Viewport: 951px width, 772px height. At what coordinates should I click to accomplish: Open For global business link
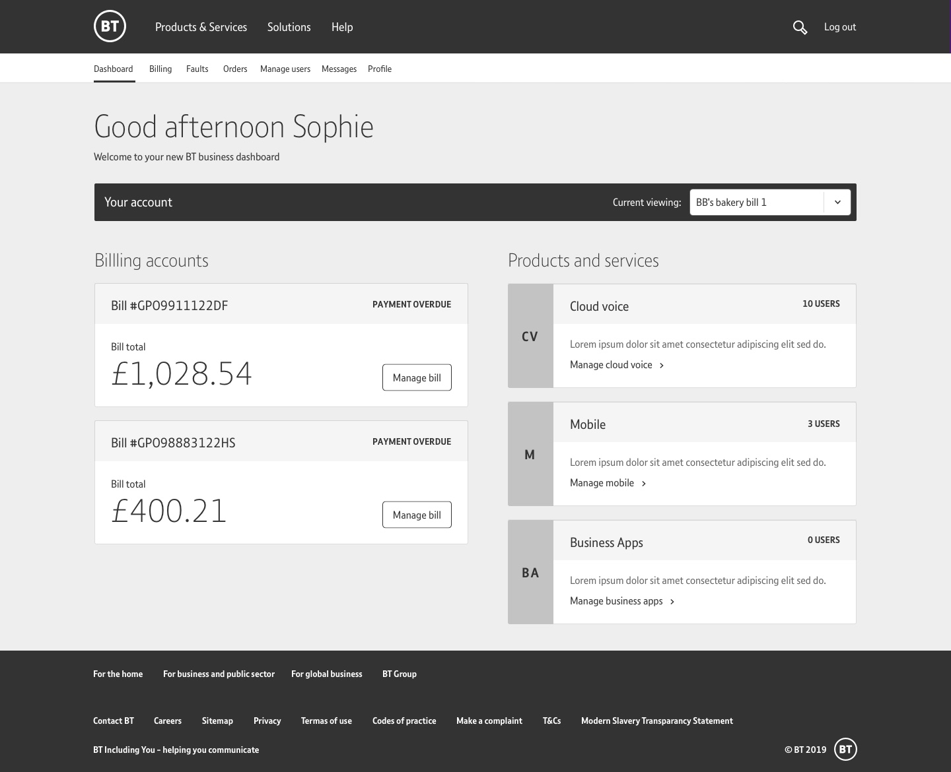pos(327,674)
